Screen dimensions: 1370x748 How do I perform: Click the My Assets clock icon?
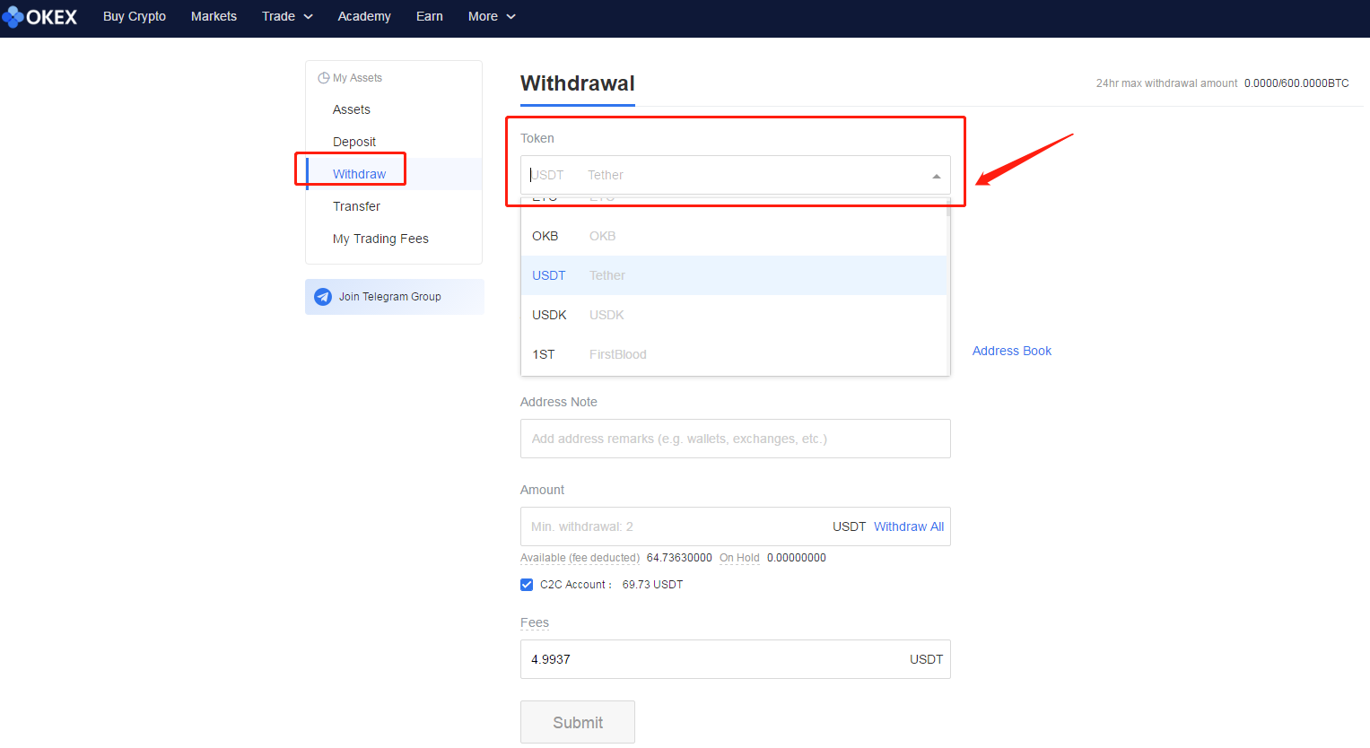[324, 78]
